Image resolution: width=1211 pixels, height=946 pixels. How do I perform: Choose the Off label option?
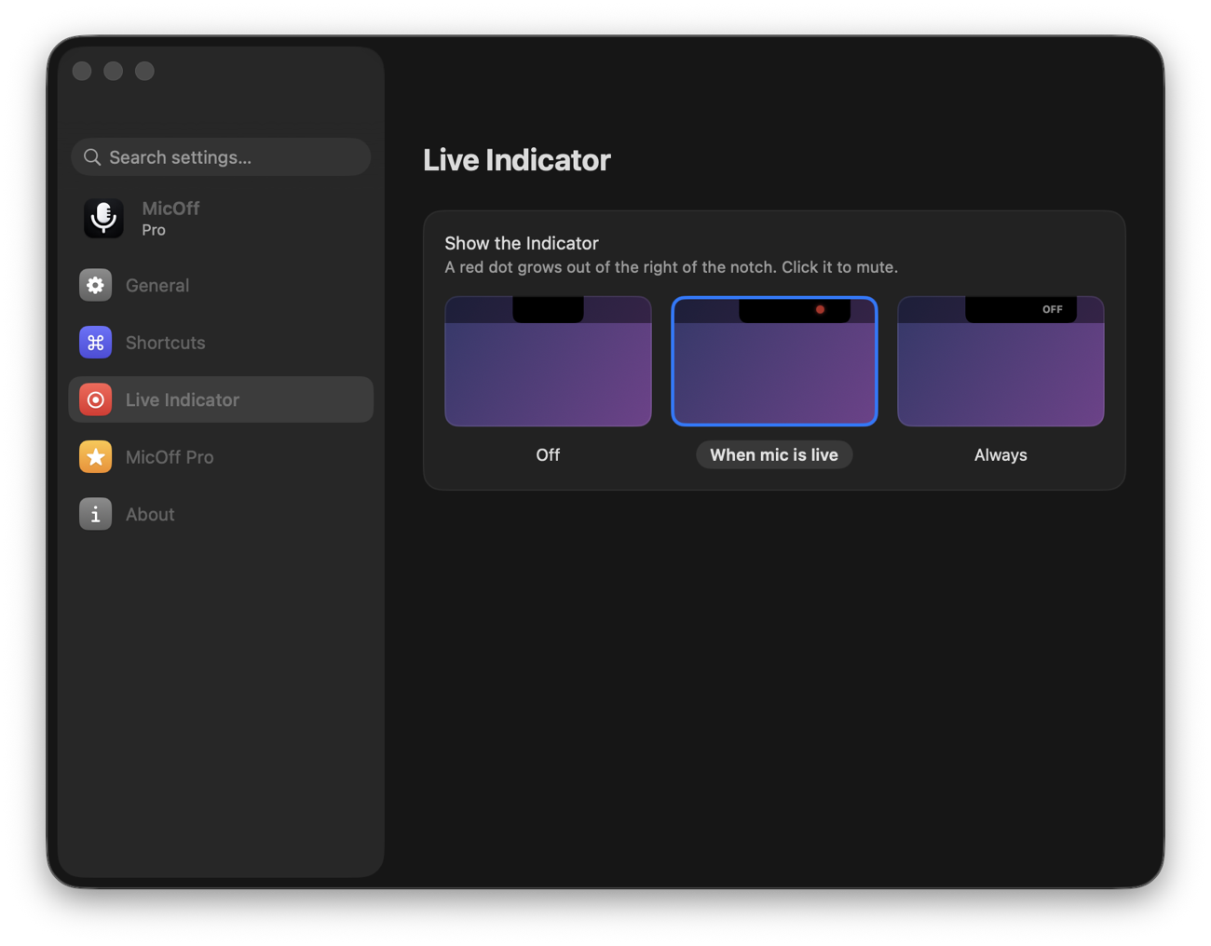tap(548, 455)
